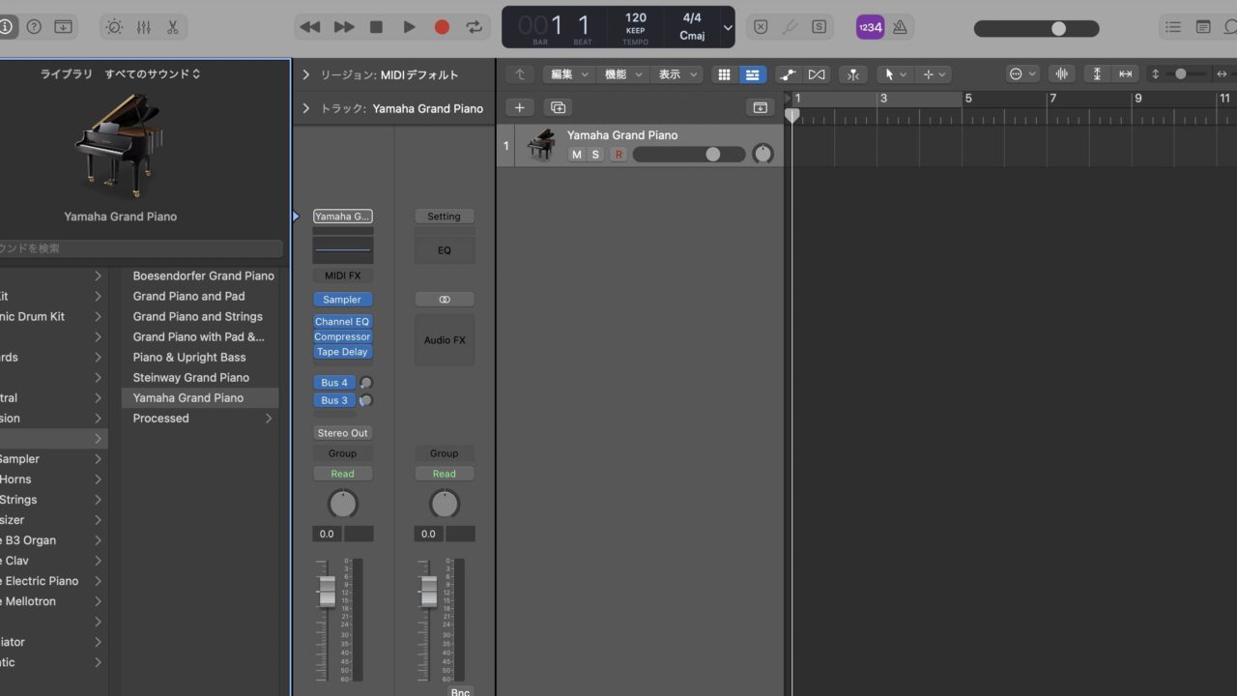Open the Sampler instrument slot
This screenshot has height=696, width=1237.
click(x=342, y=300)
